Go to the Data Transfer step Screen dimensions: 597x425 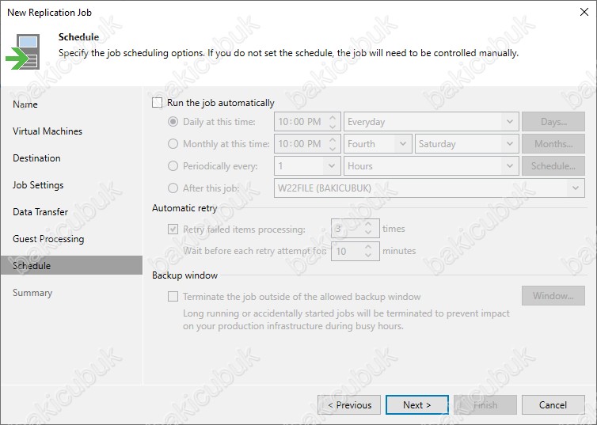40,212
